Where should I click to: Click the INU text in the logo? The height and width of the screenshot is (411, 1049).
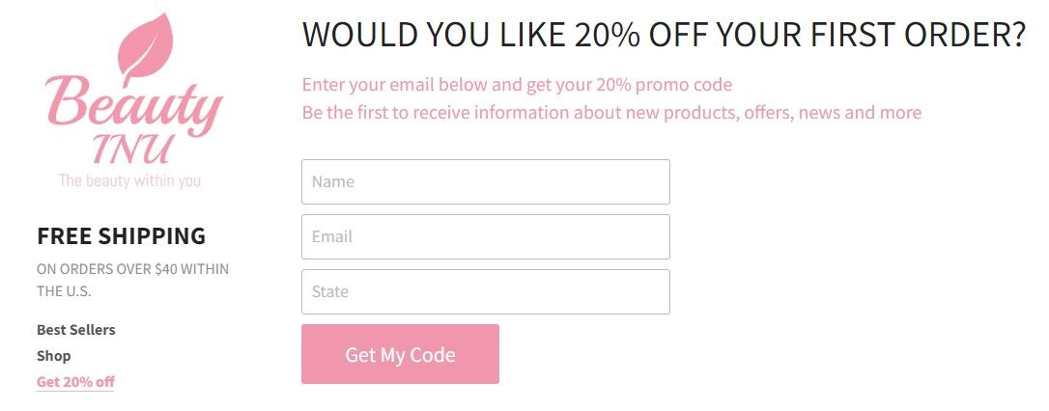point(134,150)
